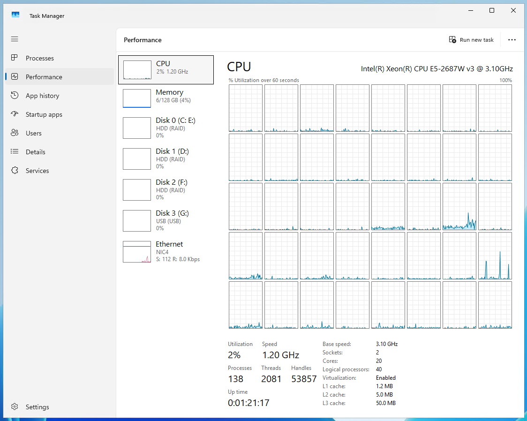Navigate to the Details page
The width and height of the screenshot is (527, 421).
click(60, 152)
